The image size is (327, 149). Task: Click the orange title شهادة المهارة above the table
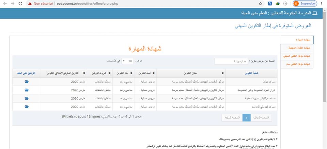click(x=145, y=49)
